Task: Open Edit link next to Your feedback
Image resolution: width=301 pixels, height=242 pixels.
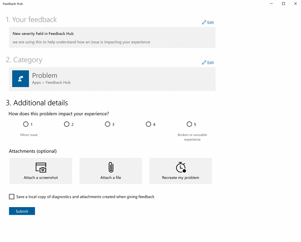Action: [210, 22]
